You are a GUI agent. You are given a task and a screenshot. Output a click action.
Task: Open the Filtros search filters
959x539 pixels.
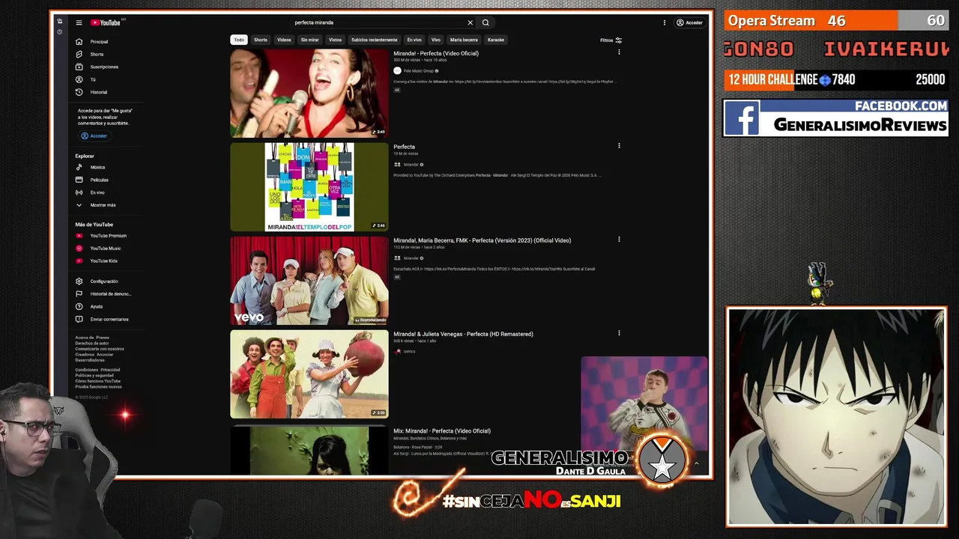coord(611,40)
